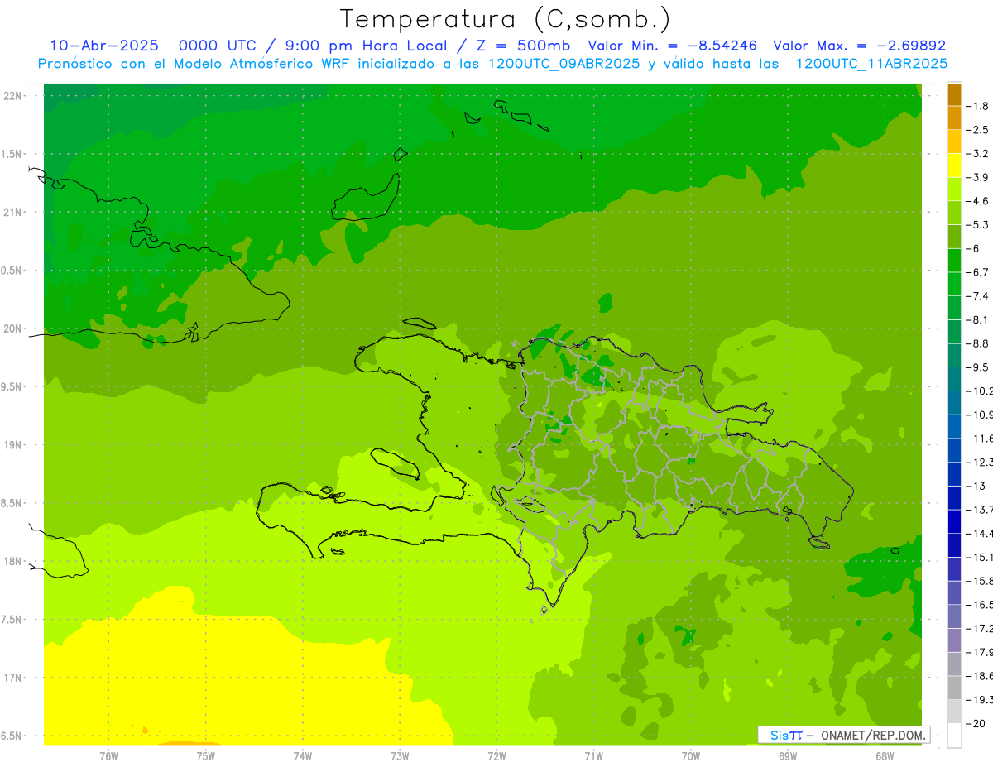Viewport: 993px width, 767px height.
Task: Pick the dark orange swatch above -1.8
Action: click(954, 94)
